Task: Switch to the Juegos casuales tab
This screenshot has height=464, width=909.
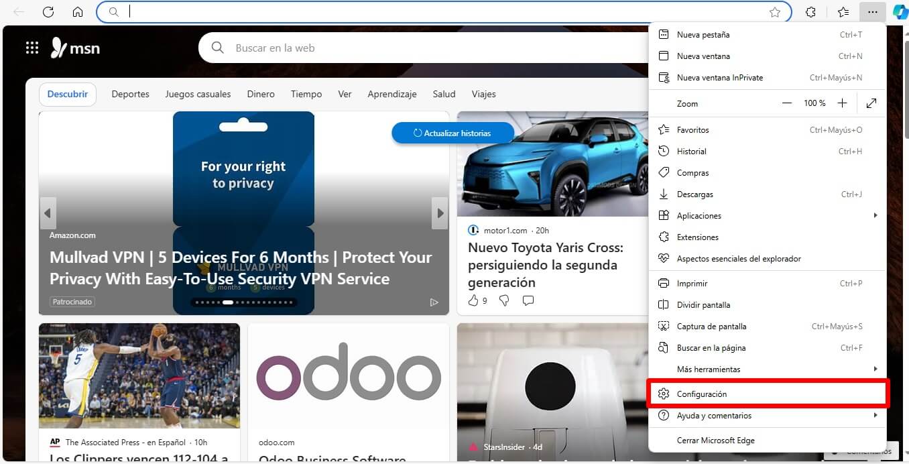Action: point(198,95)
